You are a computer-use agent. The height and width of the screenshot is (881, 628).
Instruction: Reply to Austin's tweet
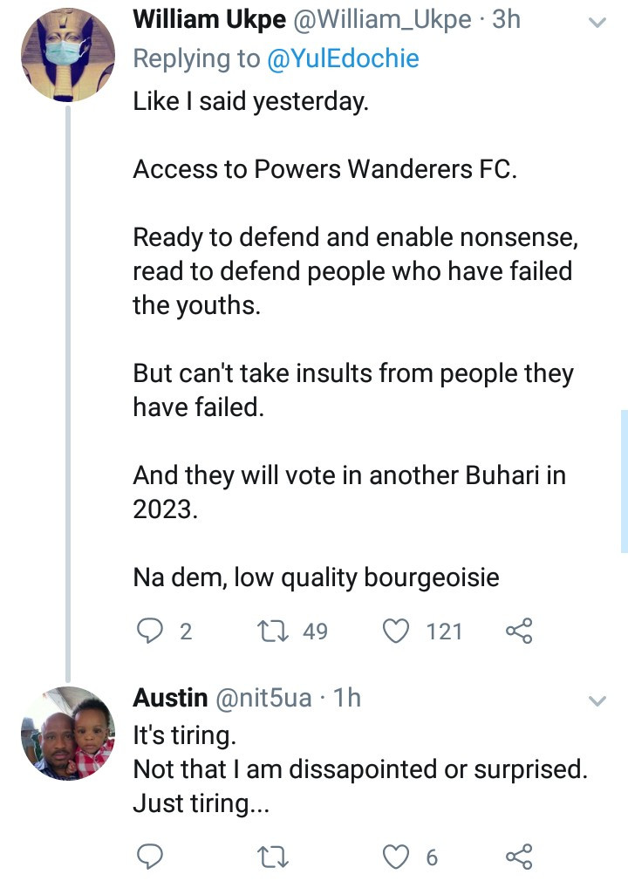pyautogui.click(x=152, y=857)
